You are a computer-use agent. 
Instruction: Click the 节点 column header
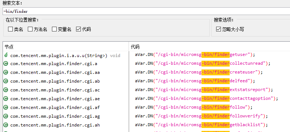(x=66, y=47)
